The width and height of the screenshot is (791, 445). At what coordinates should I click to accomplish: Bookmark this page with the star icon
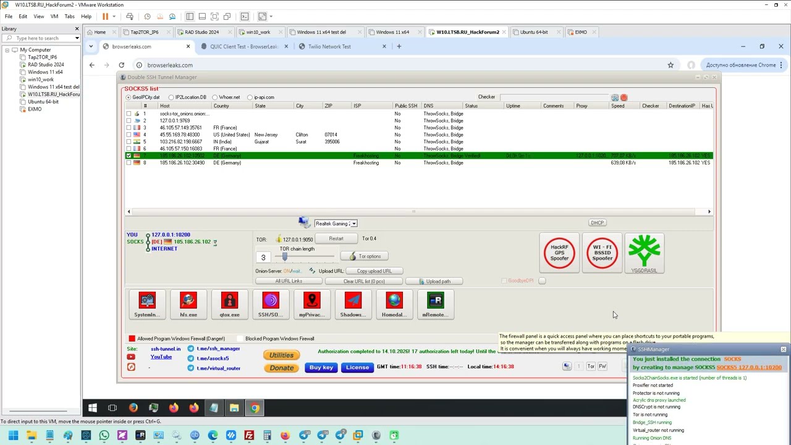670,65
